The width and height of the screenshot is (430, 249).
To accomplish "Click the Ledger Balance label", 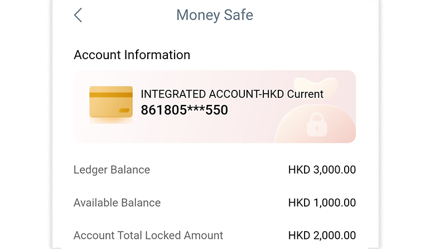I will click(x=112, y=170).
